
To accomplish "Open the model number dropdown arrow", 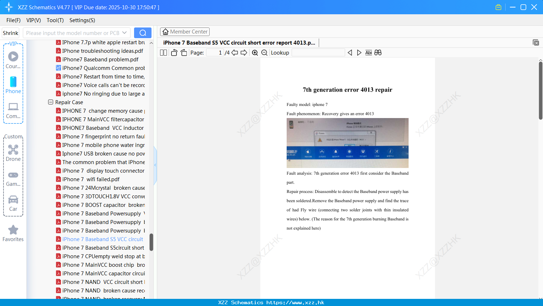I will click(124, 33).
